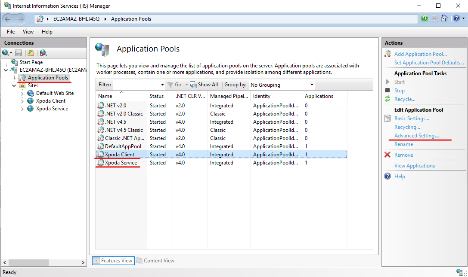
Task: Click the Connections scrollbar right arrow
Action: 83,262
